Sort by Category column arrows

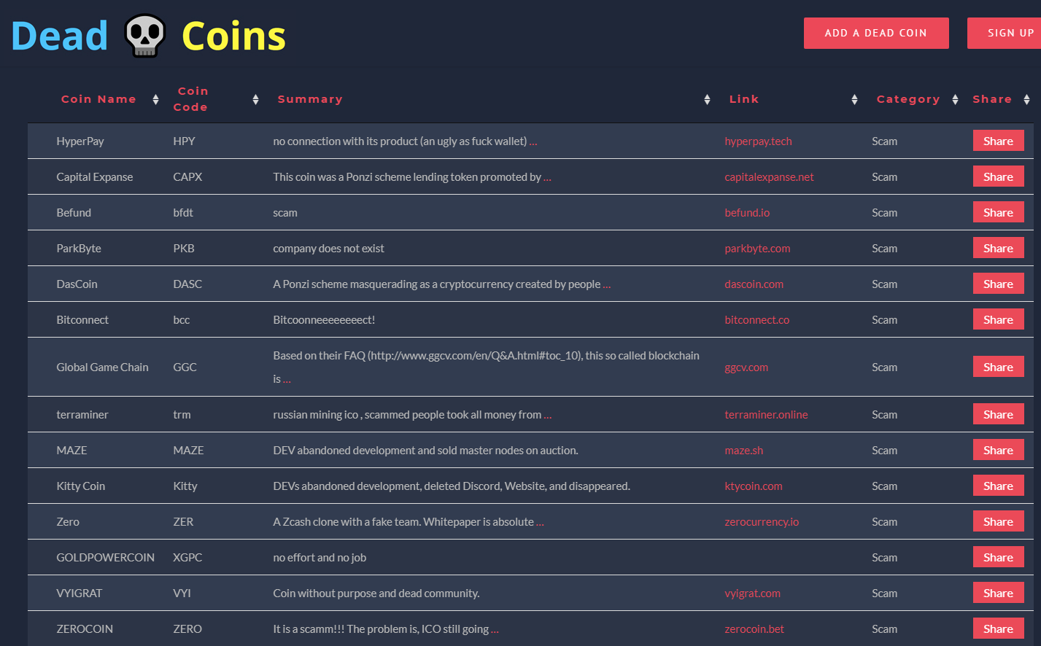955,100
